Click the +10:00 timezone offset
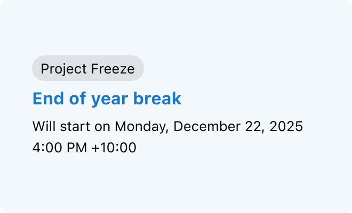The height and width of the screenshot is (213, 352). [x=114, y=147]
